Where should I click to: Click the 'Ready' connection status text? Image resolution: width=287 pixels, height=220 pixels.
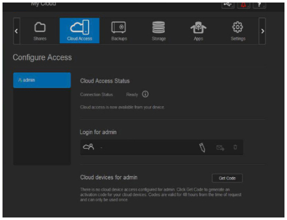pyautogui.click(x=132, y=95)
